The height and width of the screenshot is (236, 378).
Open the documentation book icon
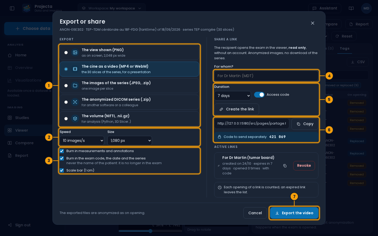point(351,8)
